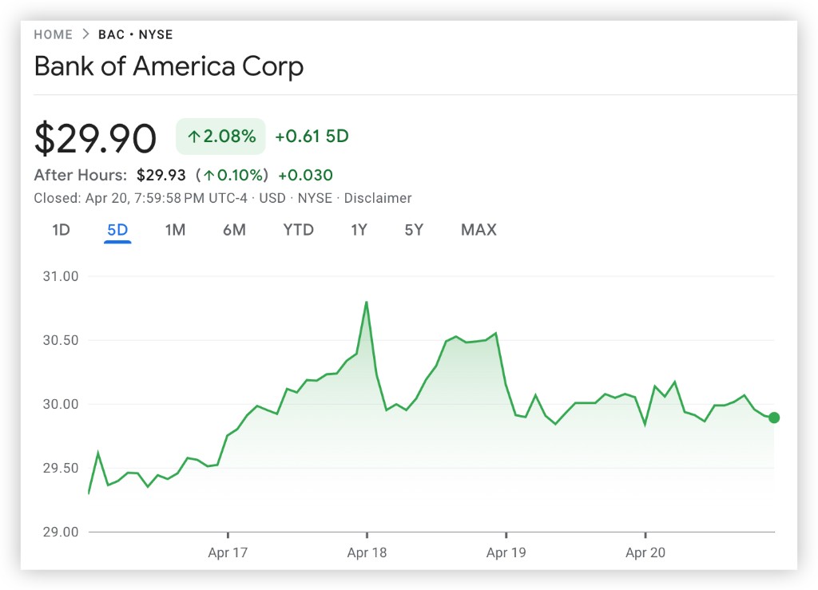Switch to the 6M chart range
This screenshot has height=590, width=818.
click(x=234, y=230)
